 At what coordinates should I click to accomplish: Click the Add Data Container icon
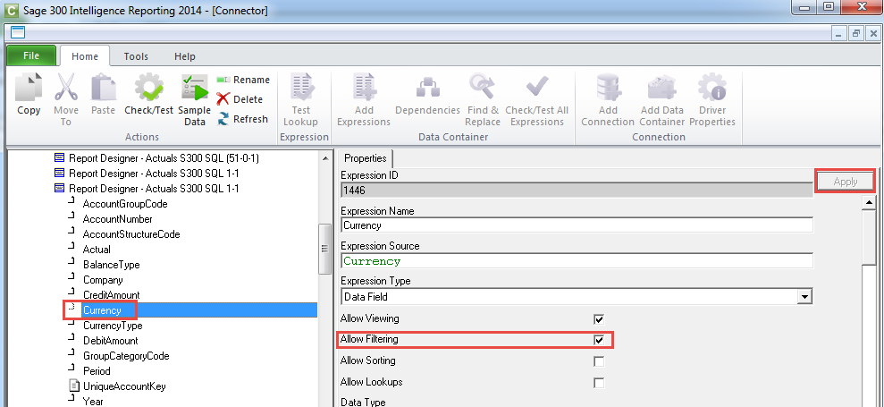pyautogui.click(x=661, y=88)
